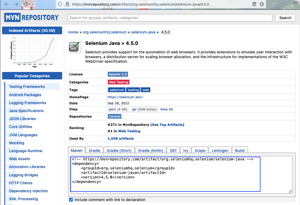300x205 pixels.
Task: Open the View All files link
Action: [166, 109]
